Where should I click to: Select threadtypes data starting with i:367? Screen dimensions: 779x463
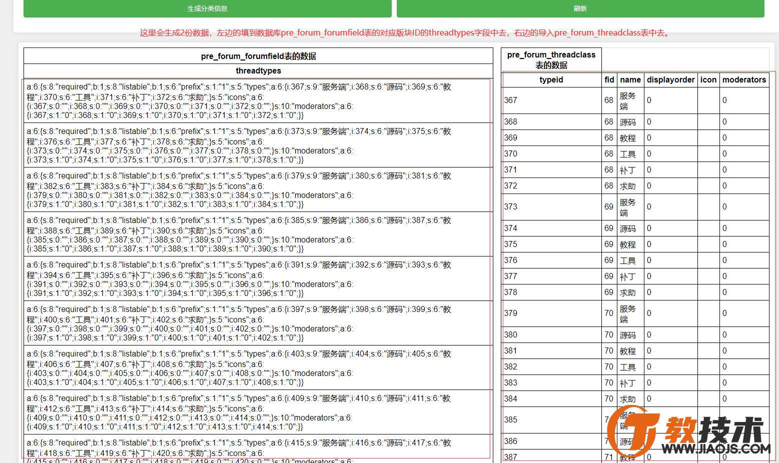[258, 100]
